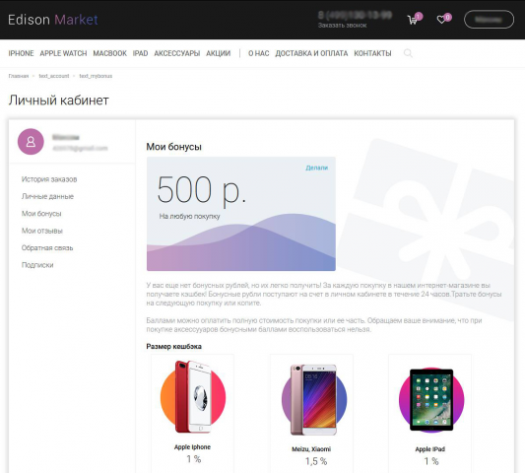Viewport: 525px width, 473px height.
Task: Click the 'Главная' breadcrumb
Action: point(19,76)
